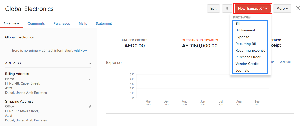Edit the Shipping Address with pencil icon

(90, 106)
